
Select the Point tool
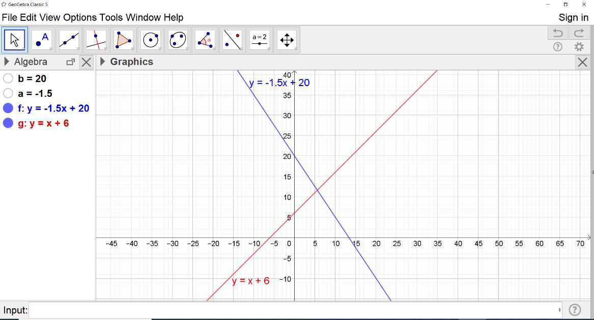tap(42, 40)
